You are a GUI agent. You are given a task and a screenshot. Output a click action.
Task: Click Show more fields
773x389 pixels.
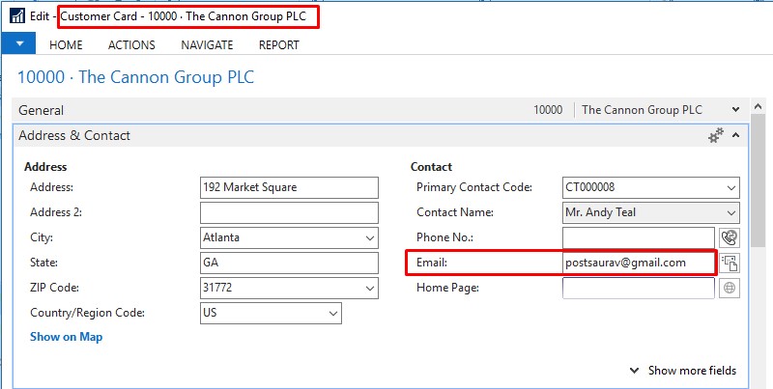click(x=683, y=371)
